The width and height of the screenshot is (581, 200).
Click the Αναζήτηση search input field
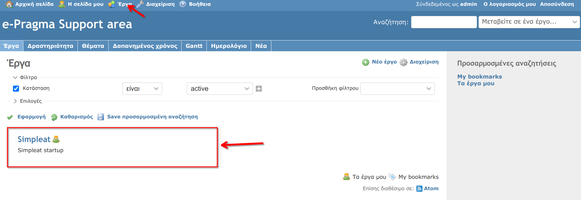(x=444, y=22)
